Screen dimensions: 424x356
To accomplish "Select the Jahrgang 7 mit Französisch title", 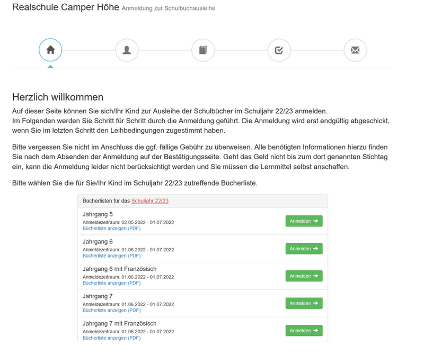I will tap(119, 323).
